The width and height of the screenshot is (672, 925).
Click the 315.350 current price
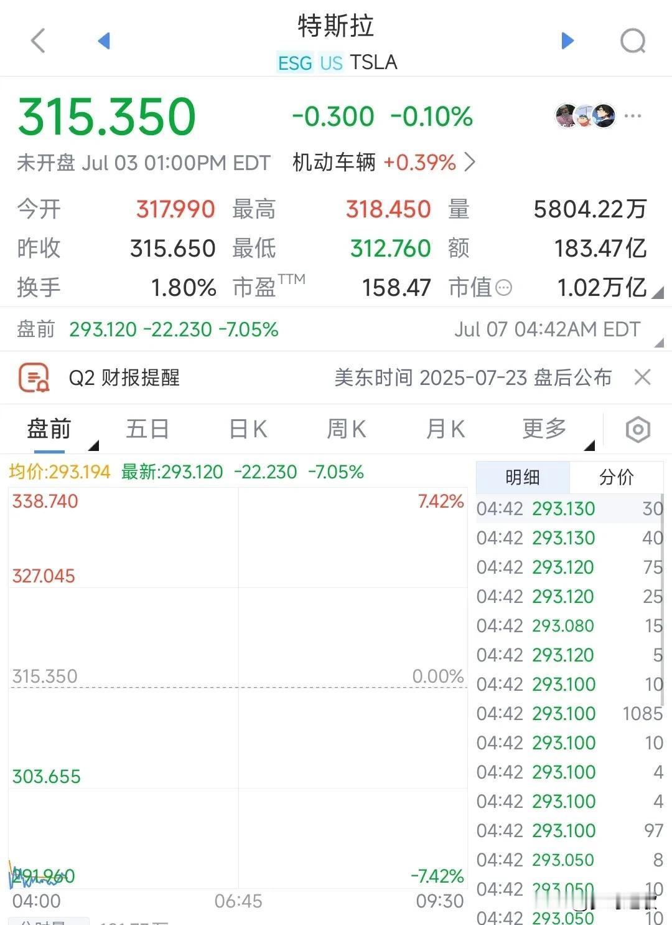[106, 116]
